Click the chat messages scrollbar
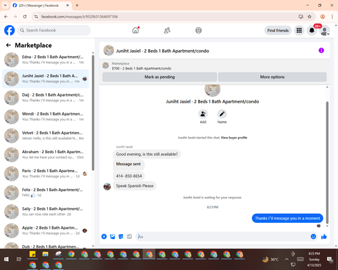 (x=327, y=162)
